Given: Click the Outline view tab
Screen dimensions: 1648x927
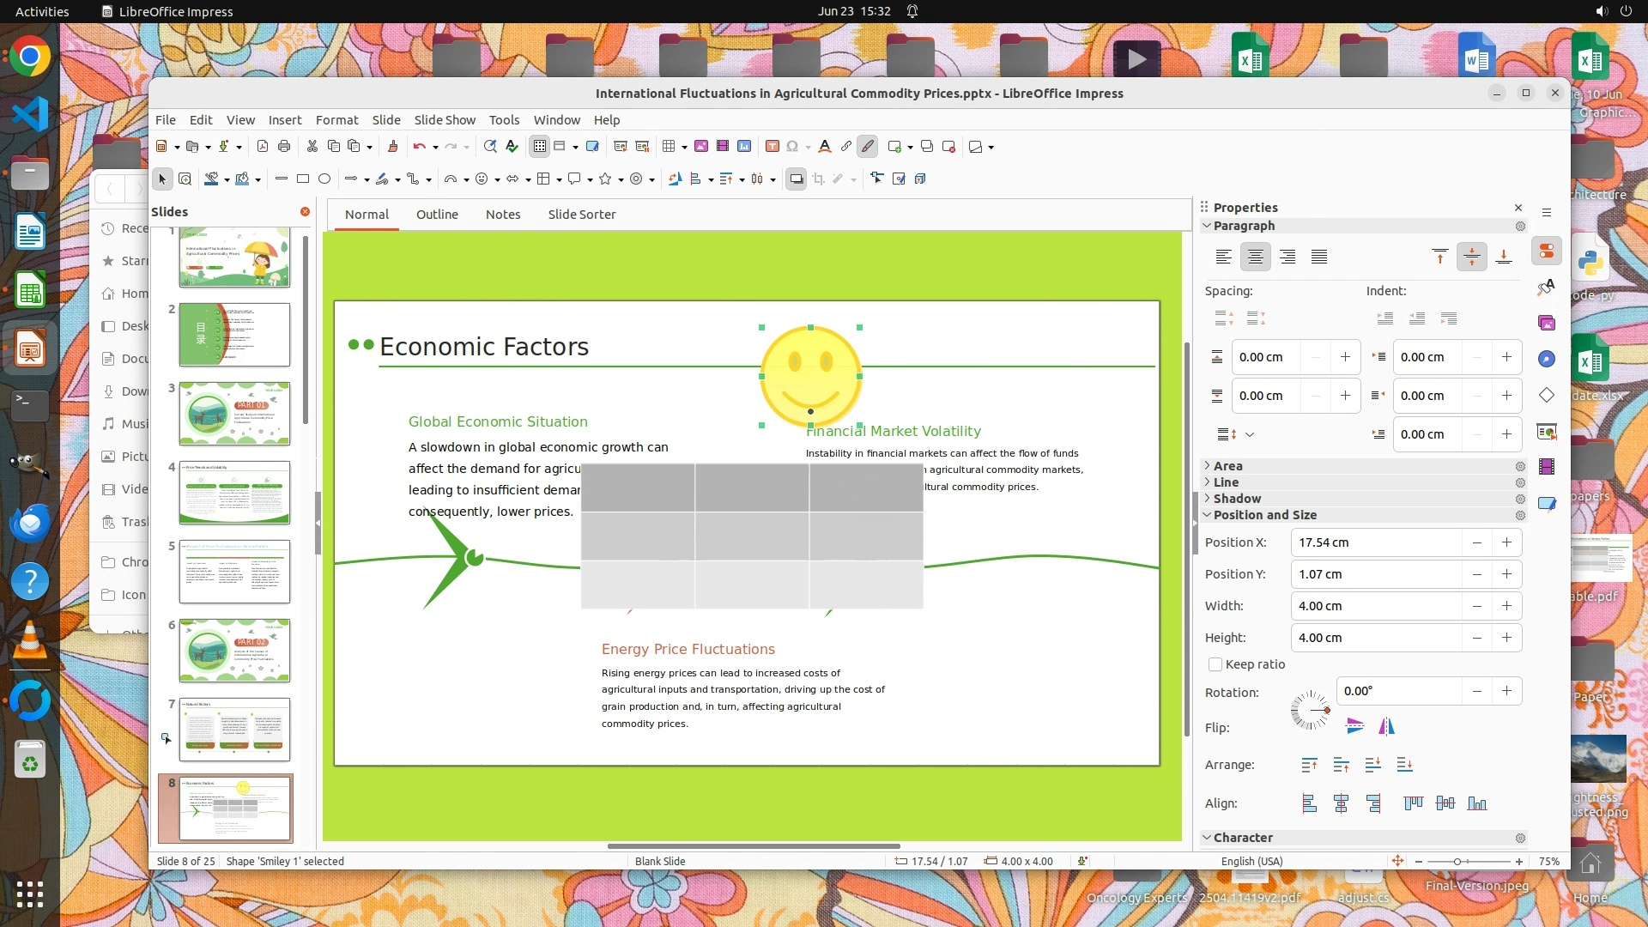Looking at the screenshot, I should 437,215.
